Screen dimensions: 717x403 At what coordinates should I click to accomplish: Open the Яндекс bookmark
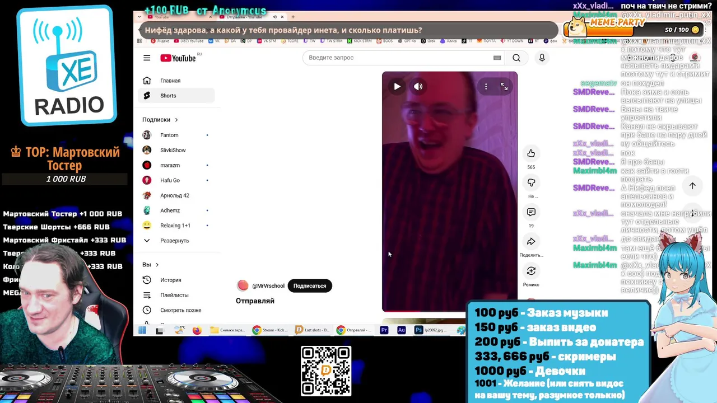[x=160, y=41]
